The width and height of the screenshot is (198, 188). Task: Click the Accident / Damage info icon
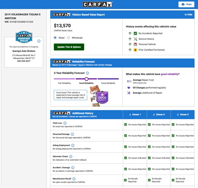click(x=73, y=168)
